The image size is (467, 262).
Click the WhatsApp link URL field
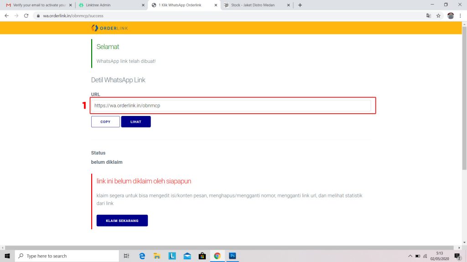tap(231, 106)
